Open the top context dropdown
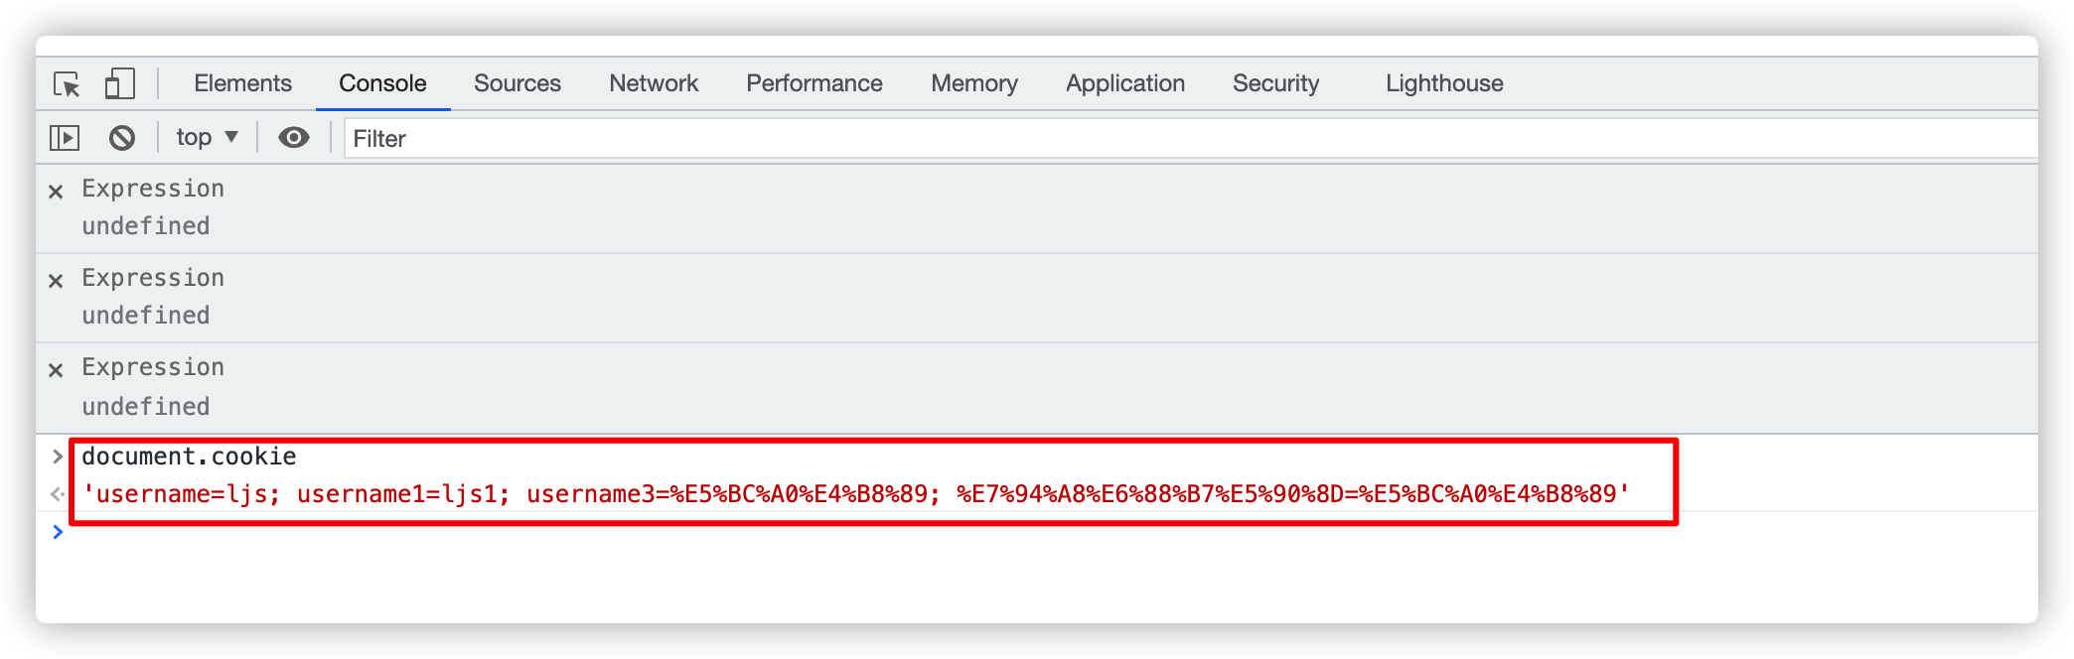This screenshot has height=659, width=2074. pos(207,138)
